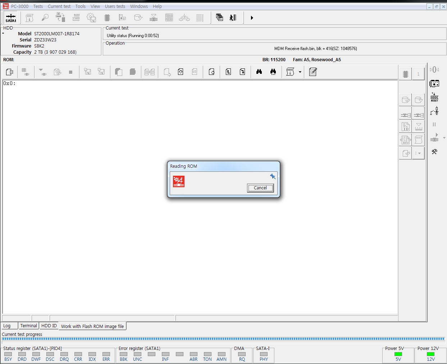Image resolution: width=447 pixels, height=364 pixels.
Task: Click the first binoculars find icon
Action: [259, 72]
